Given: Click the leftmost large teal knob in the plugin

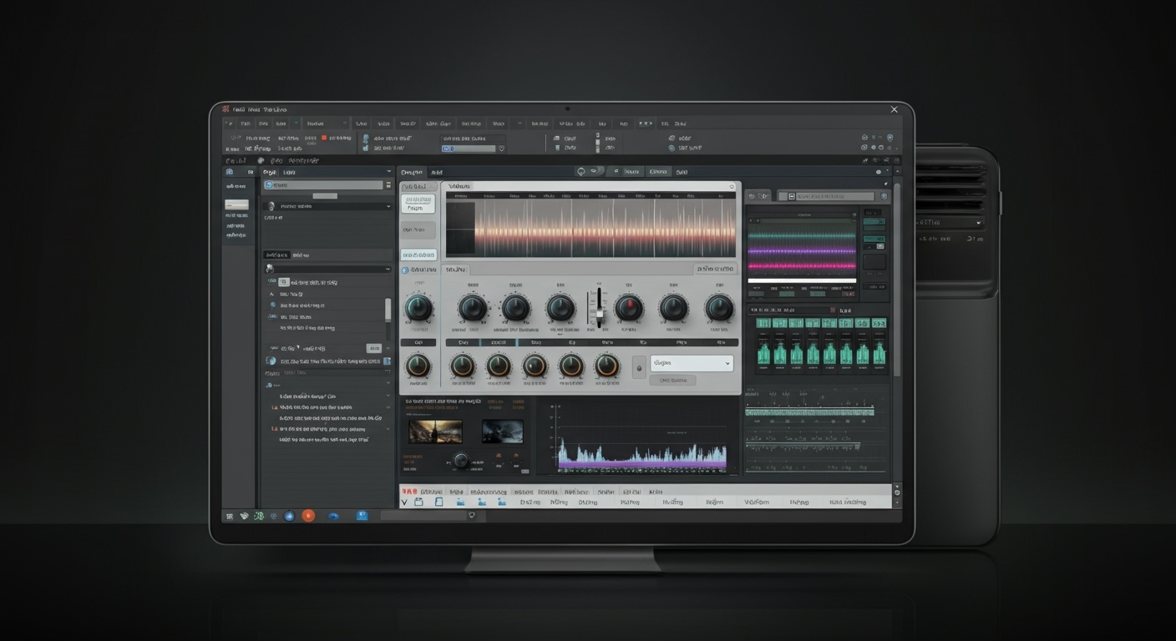Looking at the screenshot, I should coord(418,309).
